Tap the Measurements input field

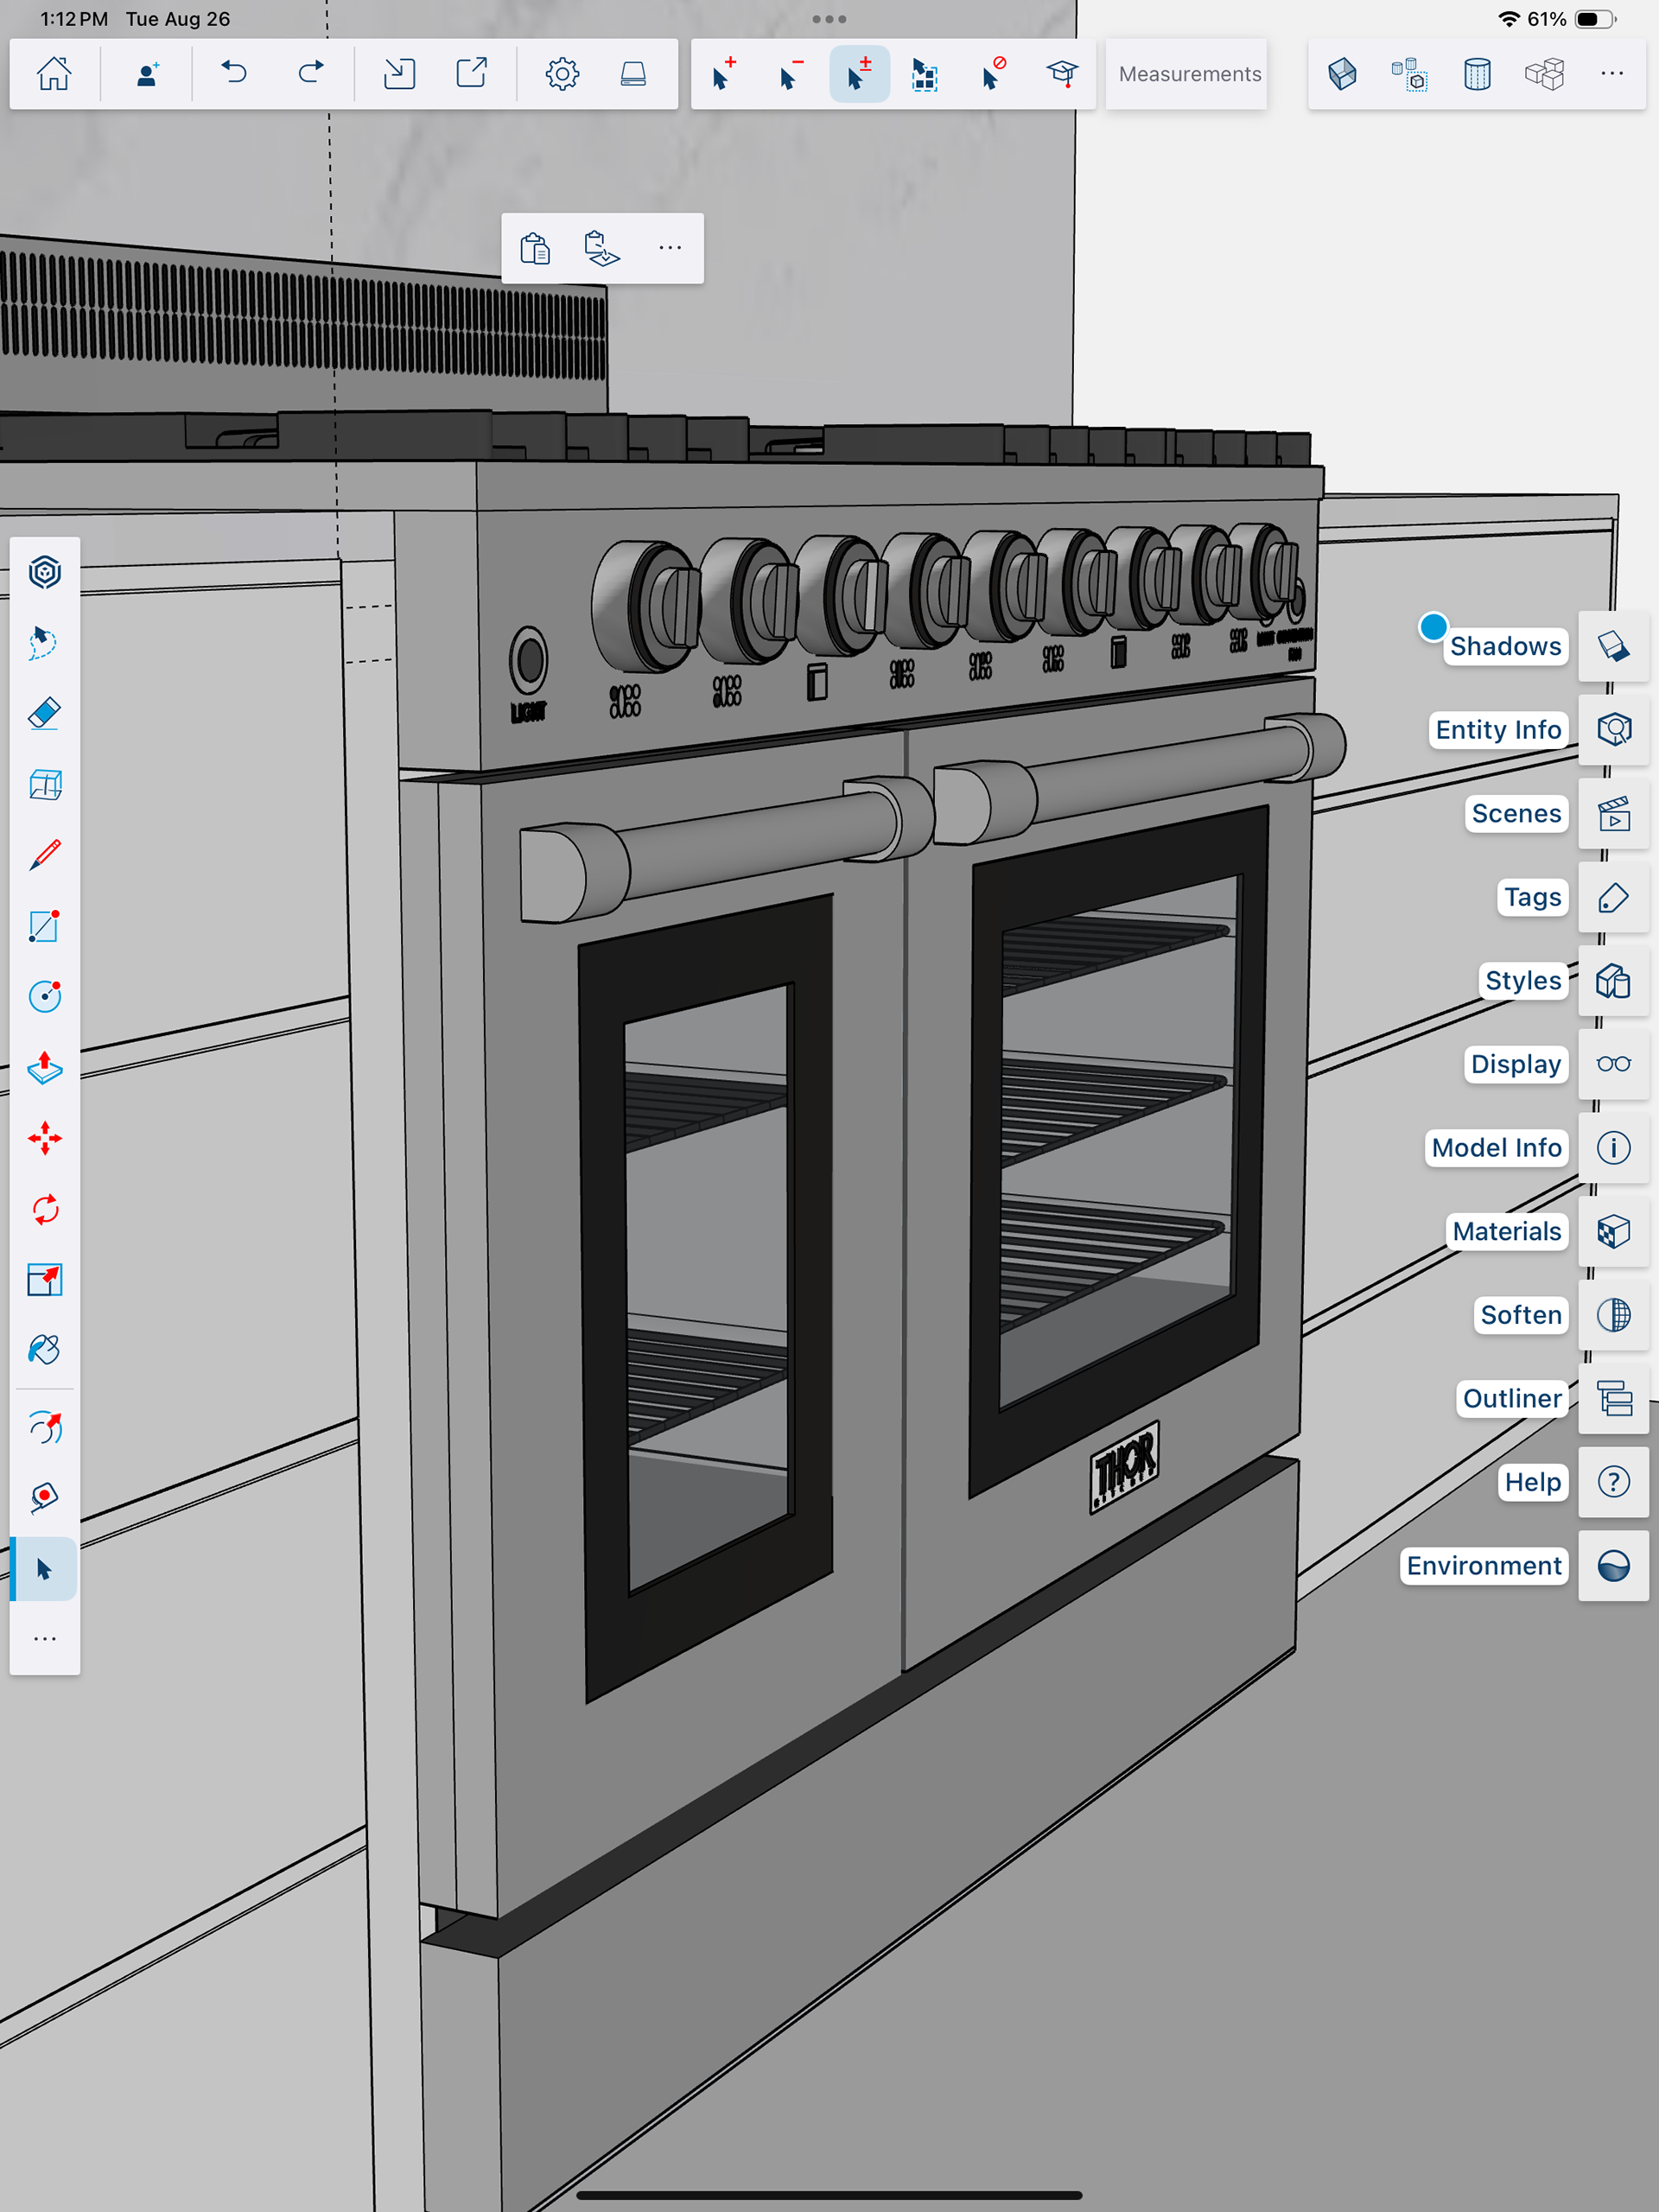[x=1188, y=74]
